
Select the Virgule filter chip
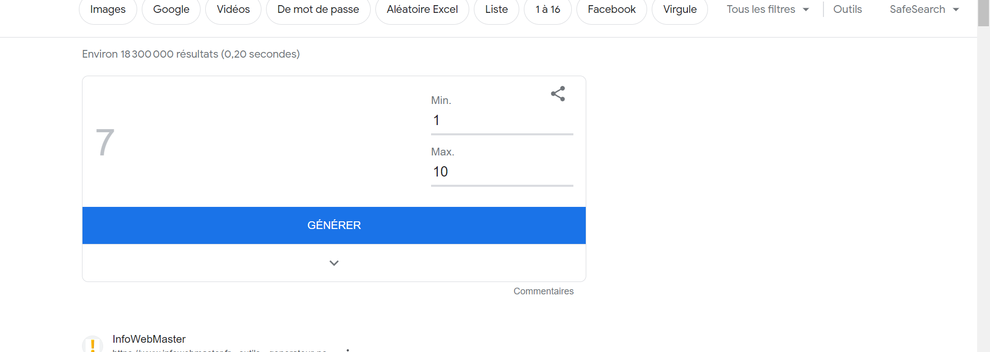tap(680, 9)
